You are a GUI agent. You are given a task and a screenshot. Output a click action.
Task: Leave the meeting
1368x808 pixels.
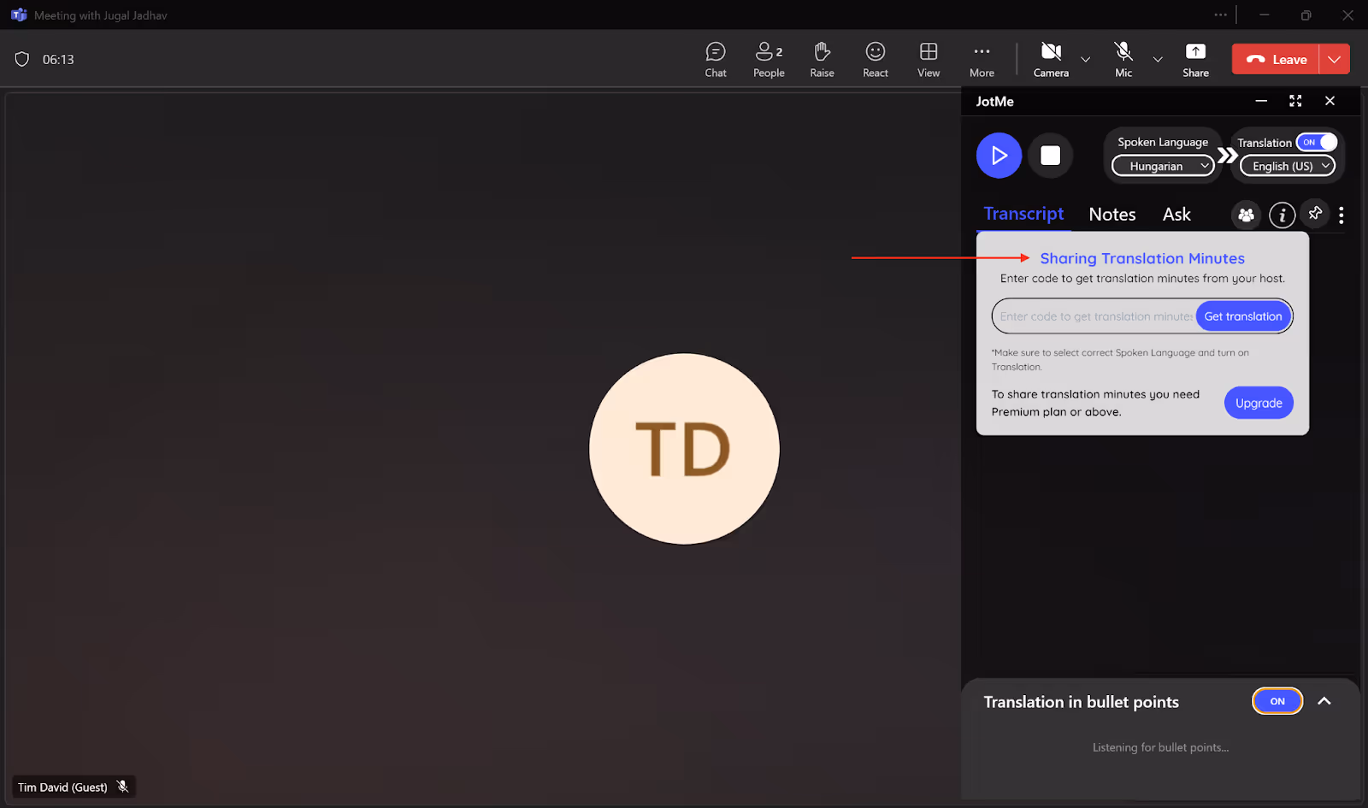(1276, 59)
